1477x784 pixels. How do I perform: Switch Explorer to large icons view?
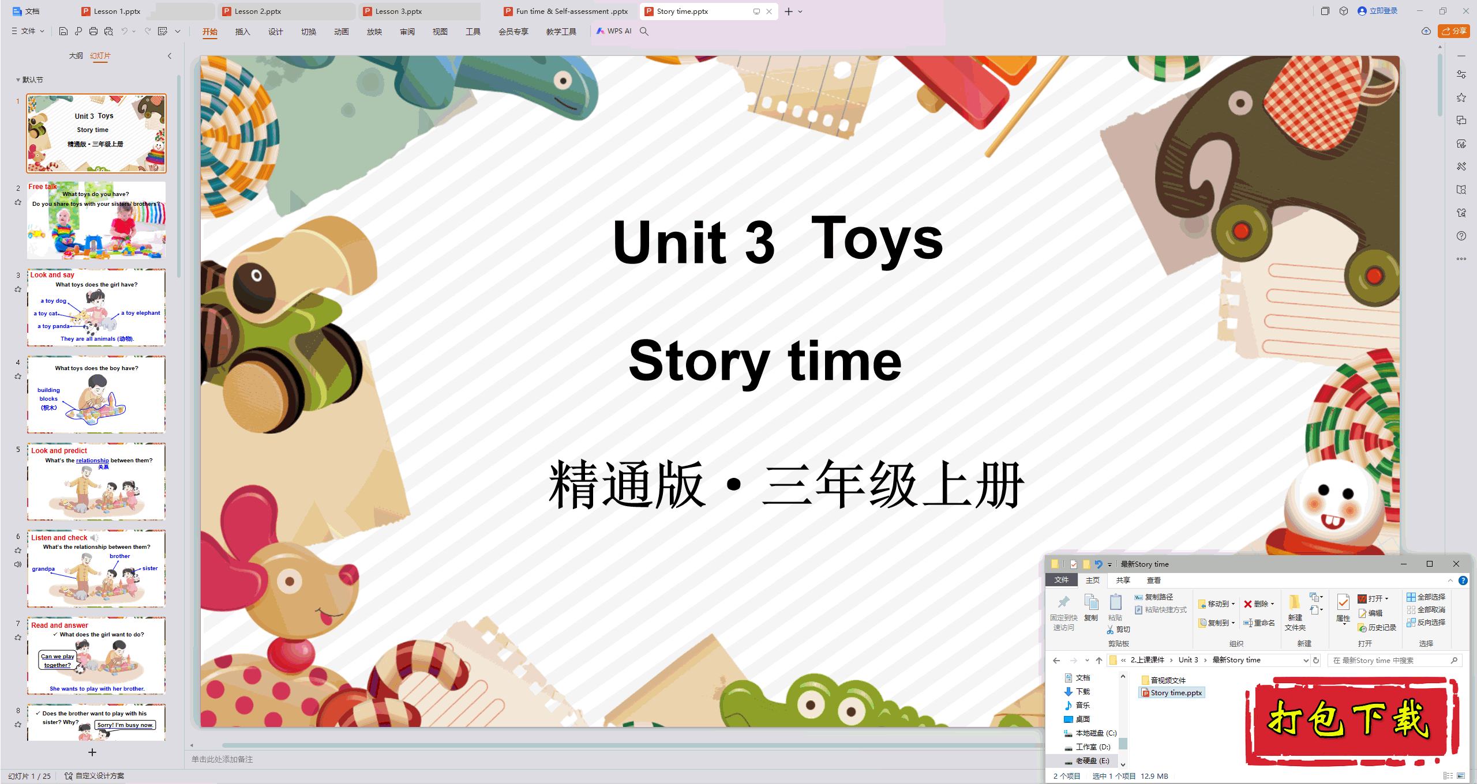coord(1461,776)
